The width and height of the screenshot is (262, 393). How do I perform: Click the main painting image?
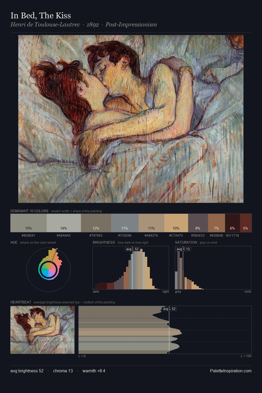point(131,119)
